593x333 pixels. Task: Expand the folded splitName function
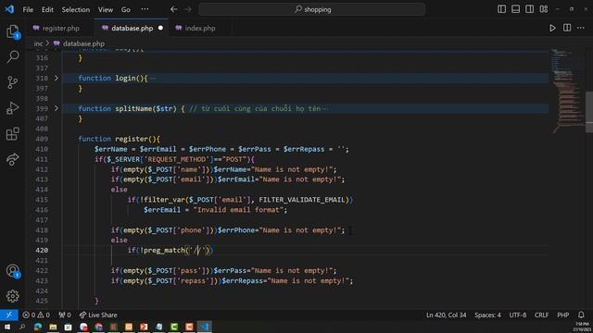tap(57, 108)
